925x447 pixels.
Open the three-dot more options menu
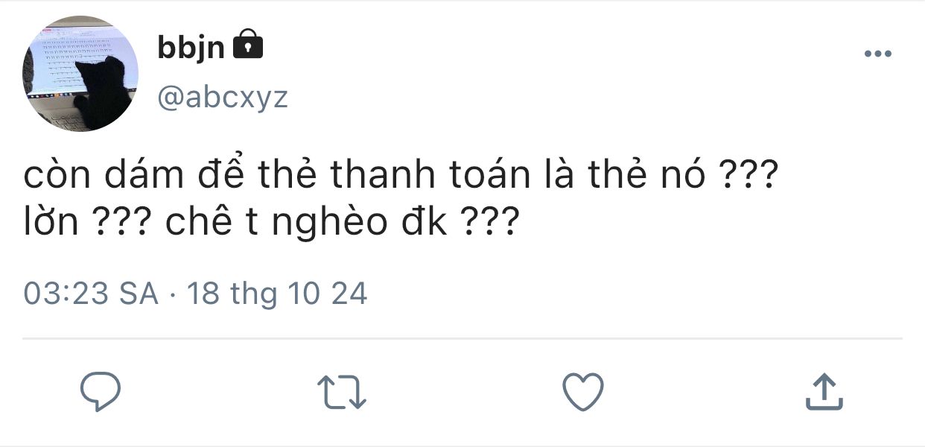[877, 54]
